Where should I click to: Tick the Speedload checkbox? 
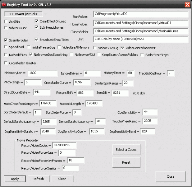6,47
